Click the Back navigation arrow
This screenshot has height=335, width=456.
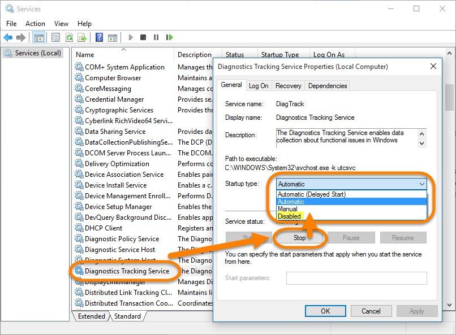(8, 37)
